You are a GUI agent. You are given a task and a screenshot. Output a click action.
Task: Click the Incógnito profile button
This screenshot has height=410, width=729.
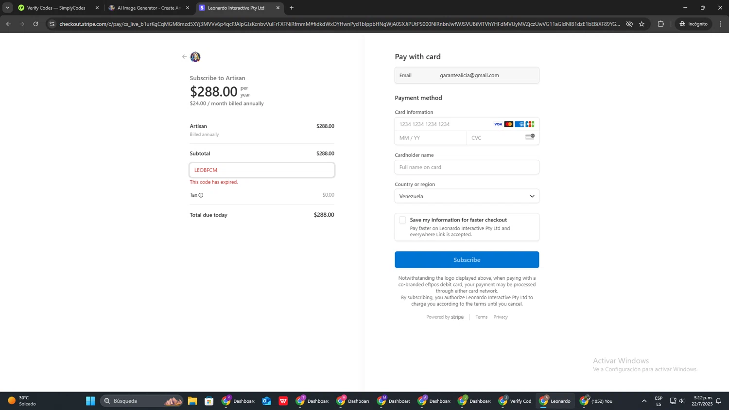click(694, 24)
